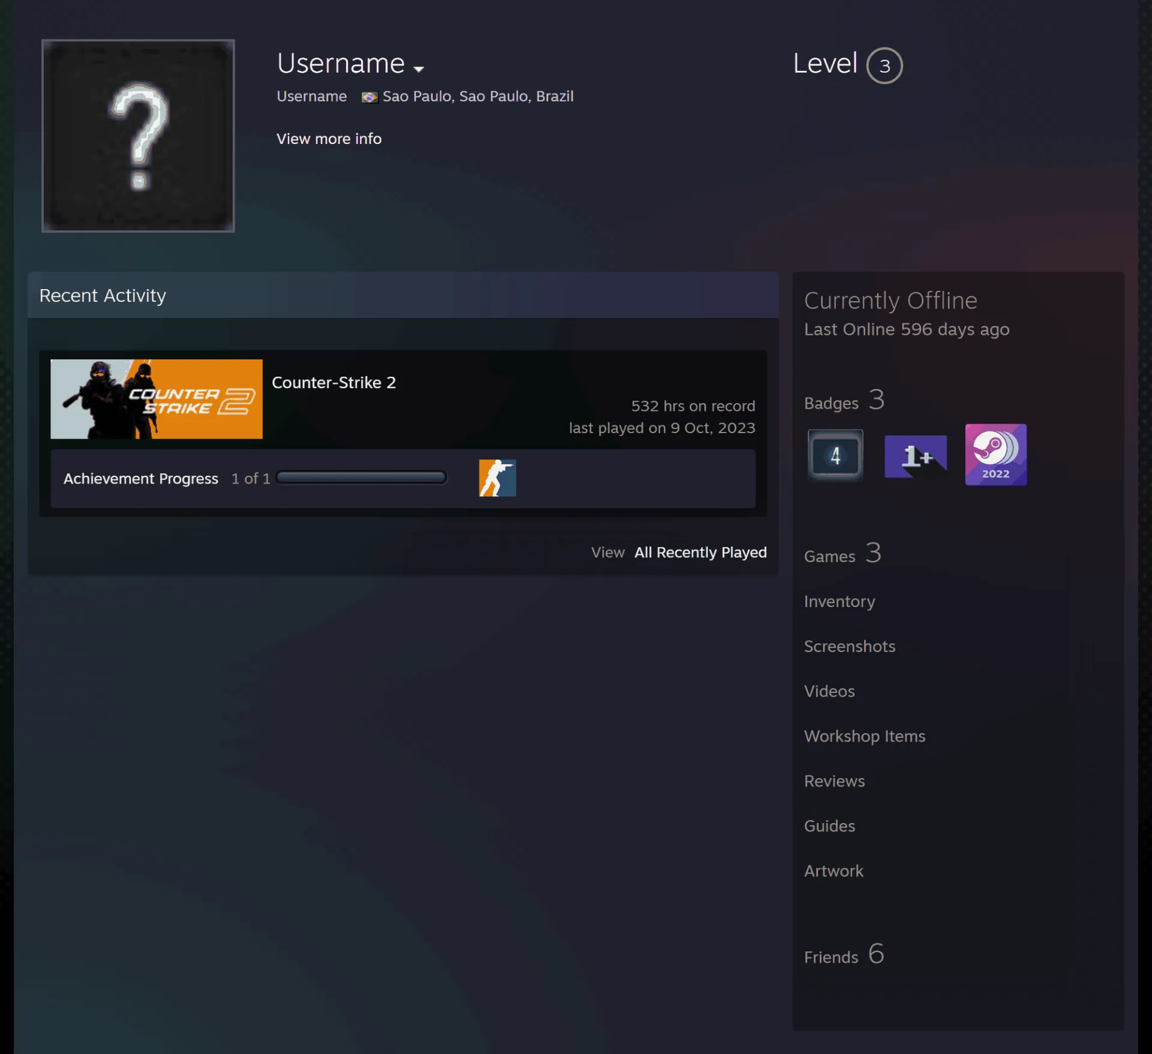Open the Username dropdown arrow
This screenshot has width=1152, height=1054.
tap(419, 69)
